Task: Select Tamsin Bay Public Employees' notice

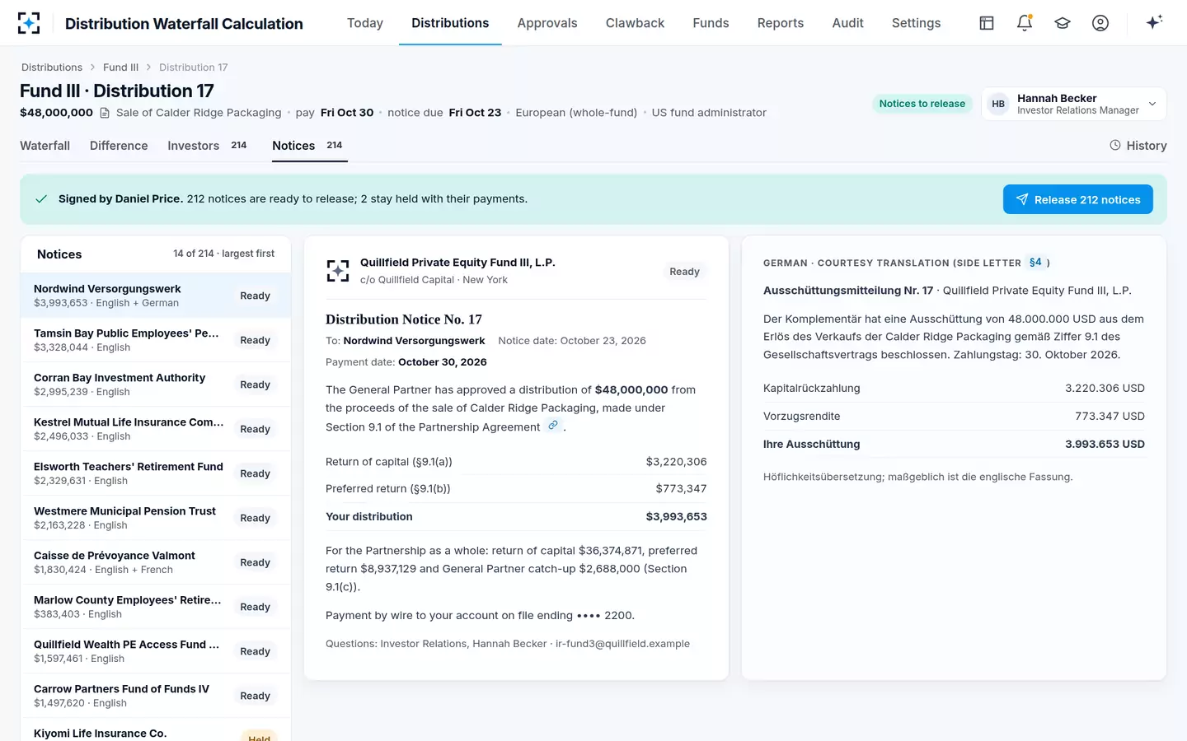Action: point(156,340)
